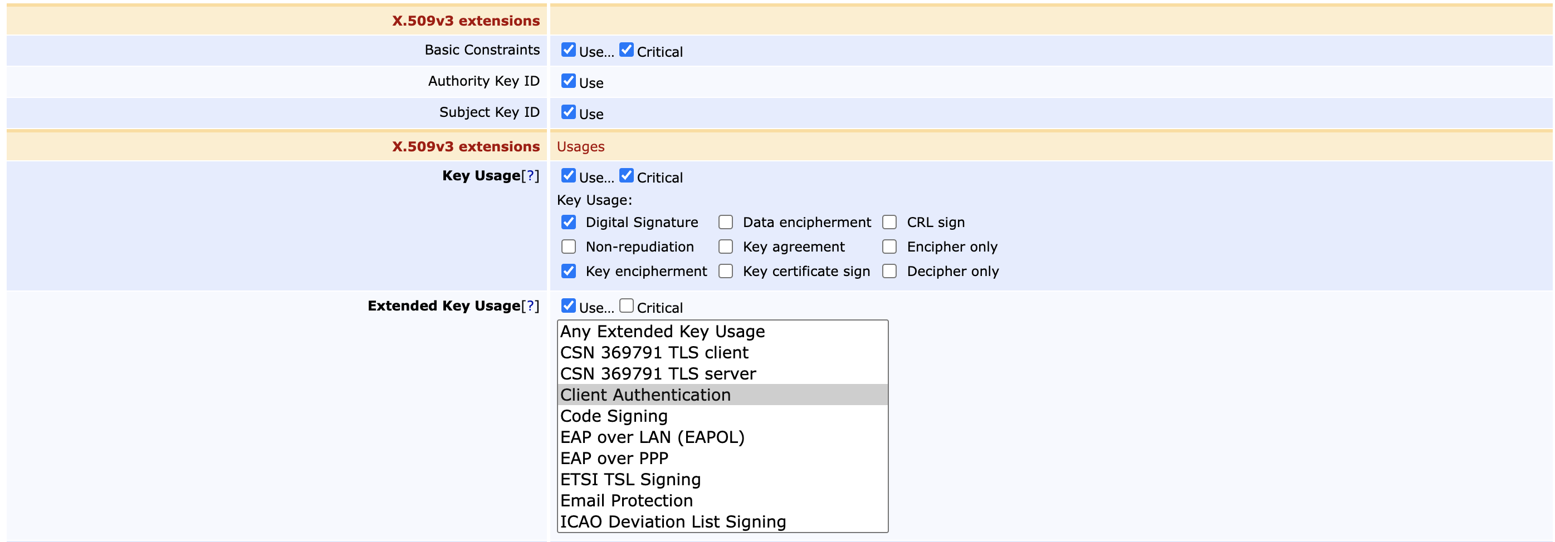Select Any Extended Key Usage in list
The height and width of the screenshot is (542, 1555).
pyautogui.click(x=662, y=332)
